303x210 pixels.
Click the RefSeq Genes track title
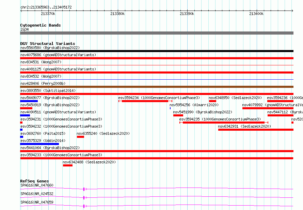tap(34, 181)
